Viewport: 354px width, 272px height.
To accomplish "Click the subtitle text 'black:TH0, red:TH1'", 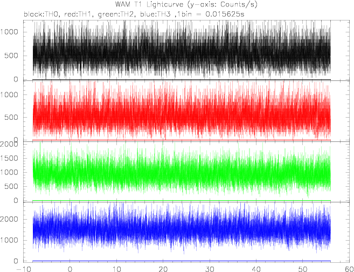I will click(x=59, y=15).
